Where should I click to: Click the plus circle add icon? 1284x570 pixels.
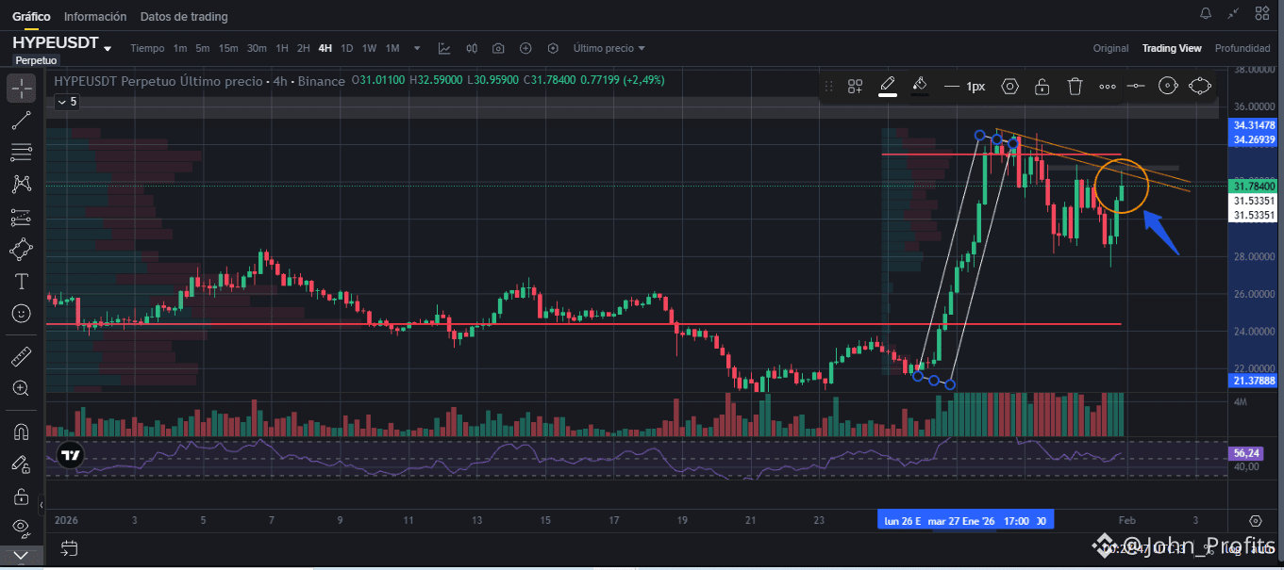[525, 48]
